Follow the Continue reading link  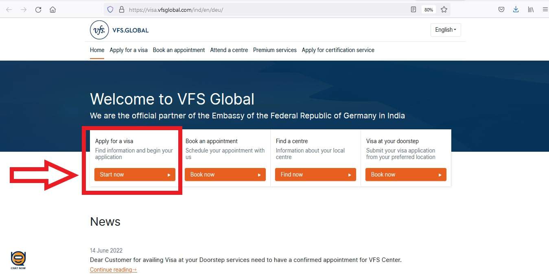[x=113, y=270]
